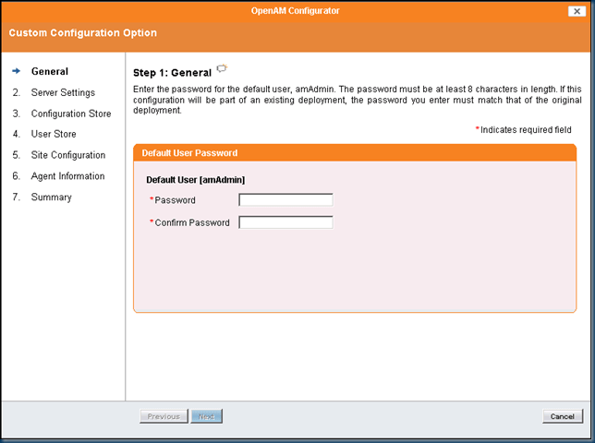Image resolution: width=595 pixels, height=443 pixels.
Task: Click the Default User Password panel header
Action: [x=189, y=153]
